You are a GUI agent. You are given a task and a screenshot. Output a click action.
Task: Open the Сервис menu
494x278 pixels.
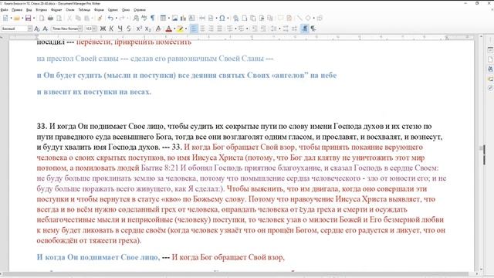pos(113,10)
